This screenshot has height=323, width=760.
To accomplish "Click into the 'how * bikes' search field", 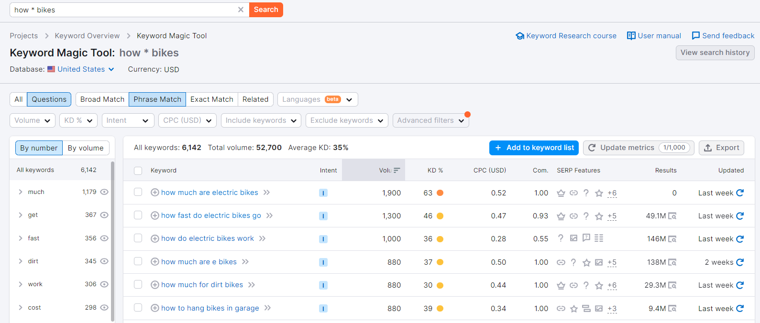I will (123, 10).
